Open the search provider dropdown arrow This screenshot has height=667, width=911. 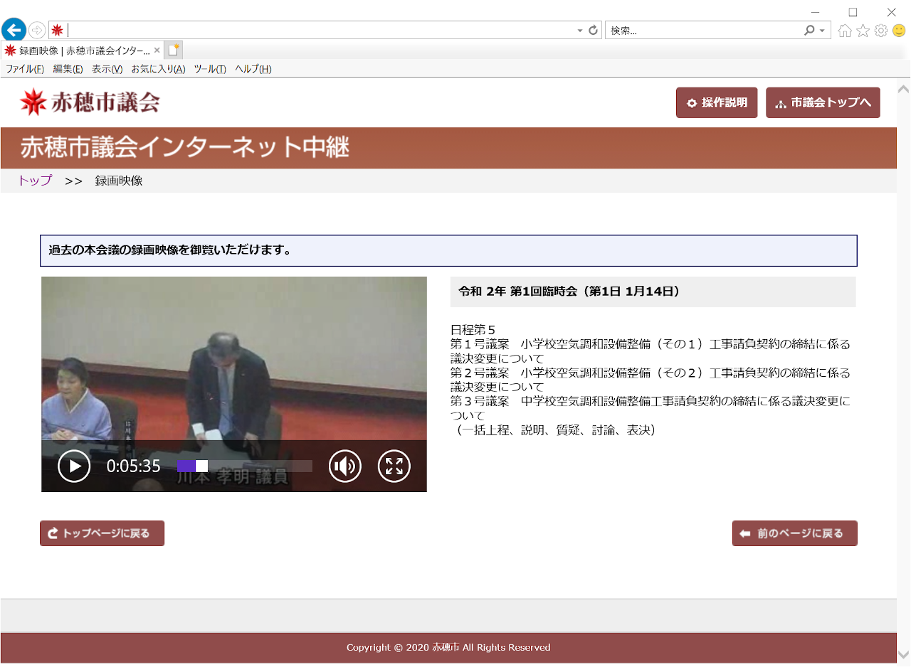click(823, 31)
